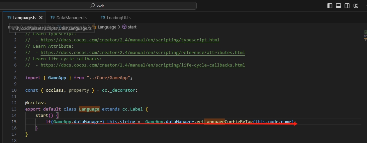Click the Language class symbol icon in breadcrumb
The width and height of the screenshot is (367, 143).
pos(95,27)
